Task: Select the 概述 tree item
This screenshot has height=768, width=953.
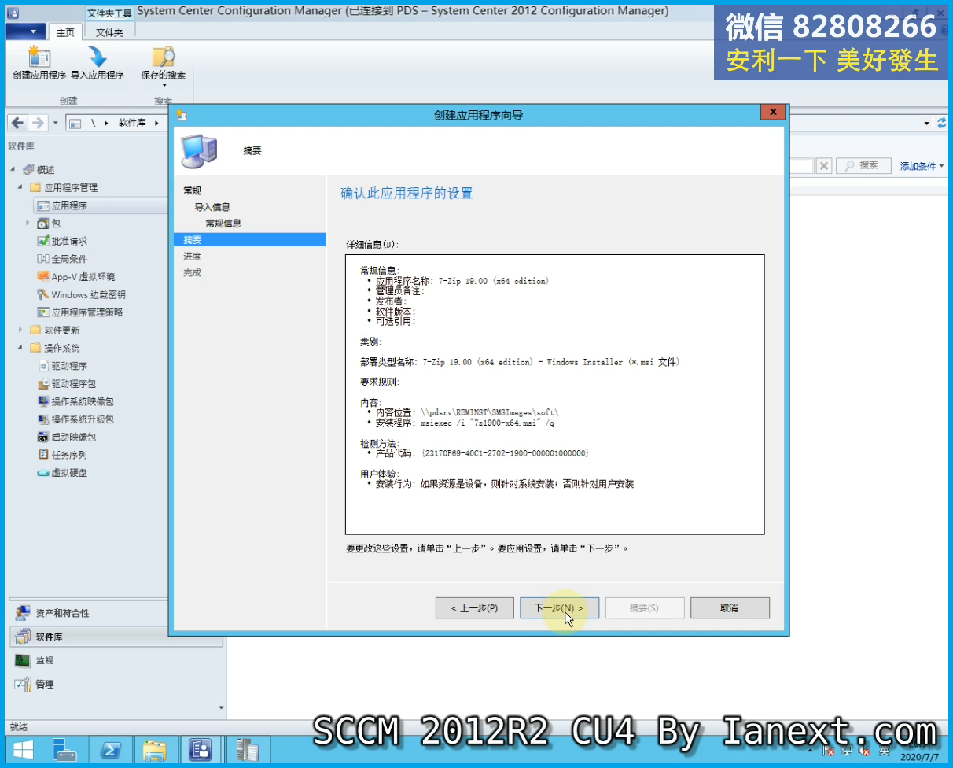Action: (45, 170)
